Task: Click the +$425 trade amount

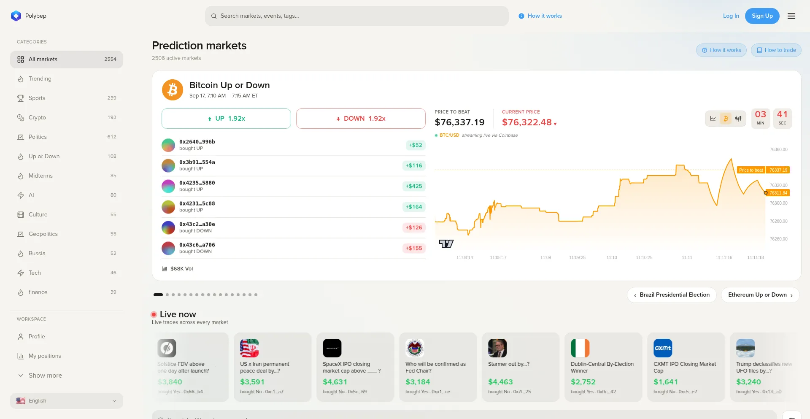Action: pyautogui.click(x=414, y=187)
